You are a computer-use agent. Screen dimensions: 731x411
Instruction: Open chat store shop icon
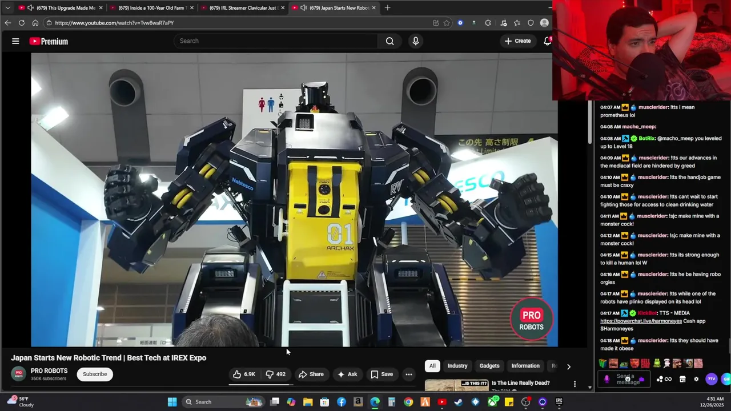(682, 379)
